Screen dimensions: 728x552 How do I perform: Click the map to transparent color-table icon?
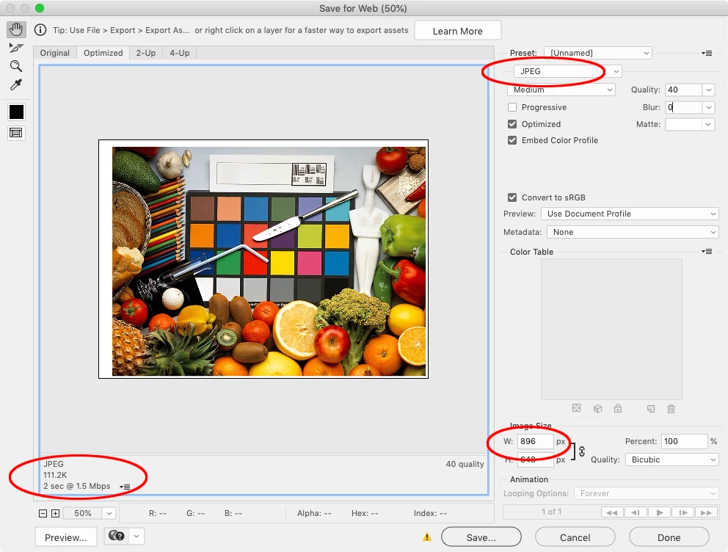(x=576, y=408)
